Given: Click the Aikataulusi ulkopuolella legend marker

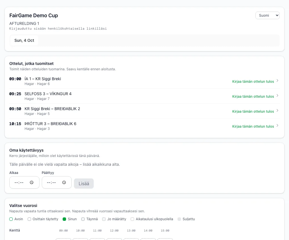Looking at the screenshot, I should coord(132,219).
